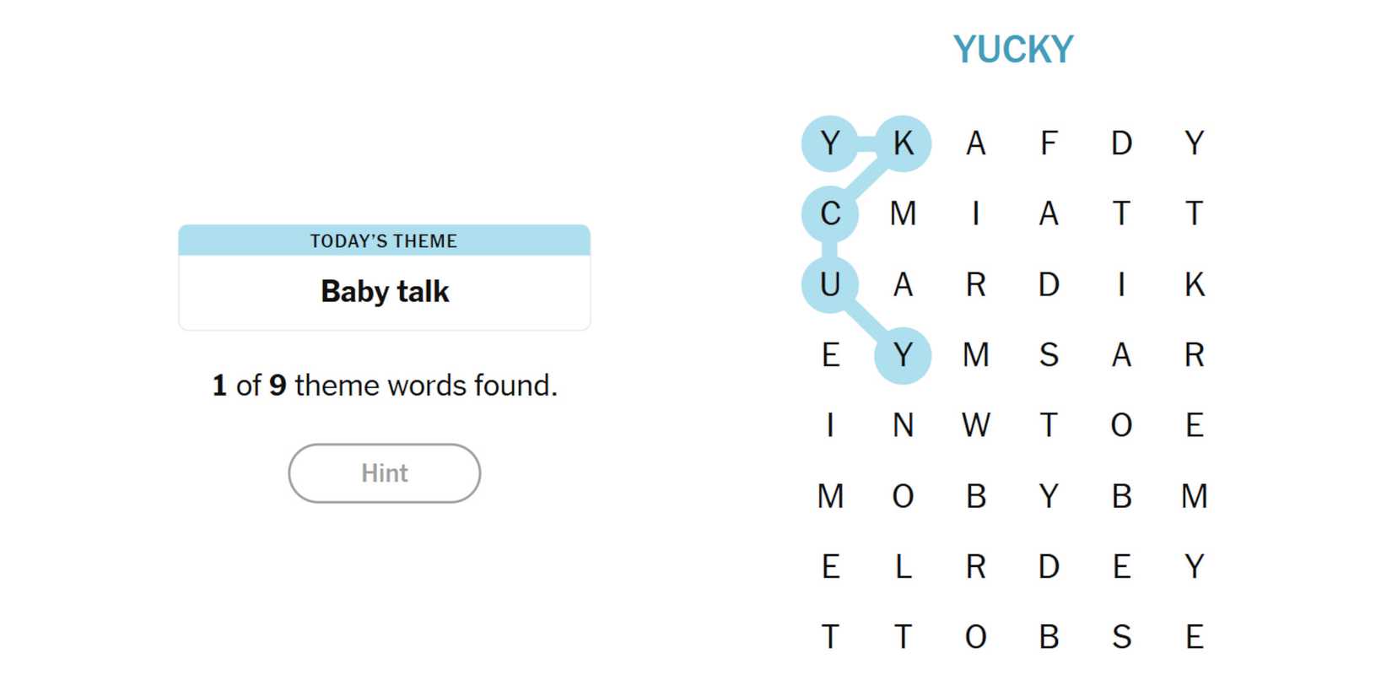Choose the D between F and Y
This screenshot has width=1392, height=696.
click(1121, 143)
